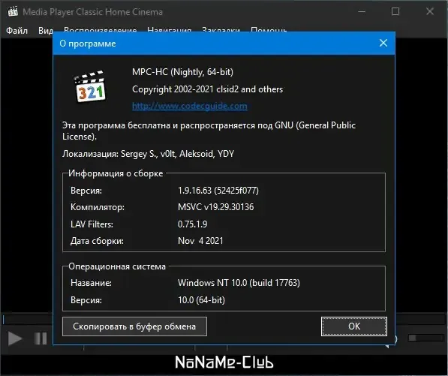Click the OS version 10.0 (64-bit)

[x=201, y=300]
